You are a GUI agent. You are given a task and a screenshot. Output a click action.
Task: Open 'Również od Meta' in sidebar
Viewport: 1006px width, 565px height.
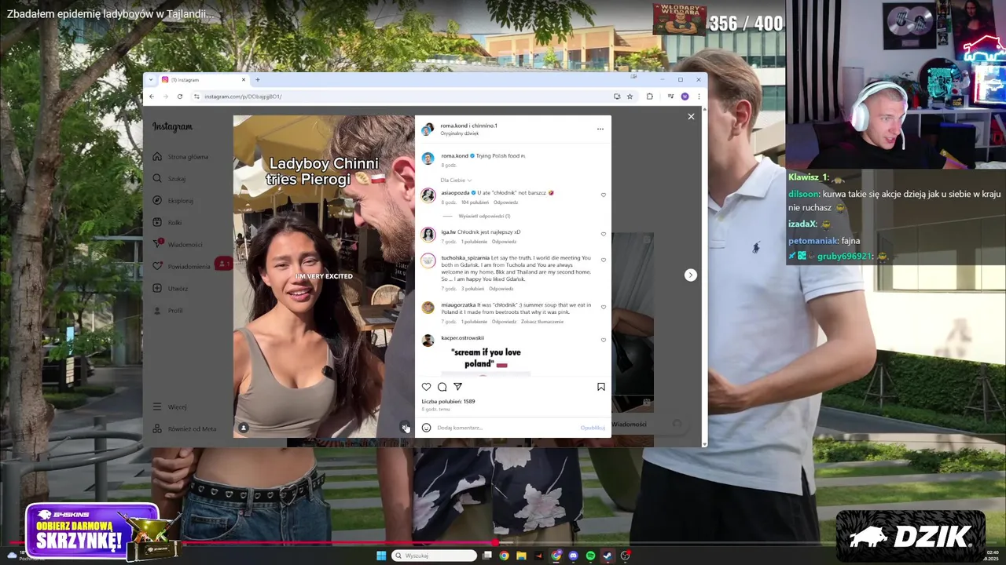click(x=185, y=429)
